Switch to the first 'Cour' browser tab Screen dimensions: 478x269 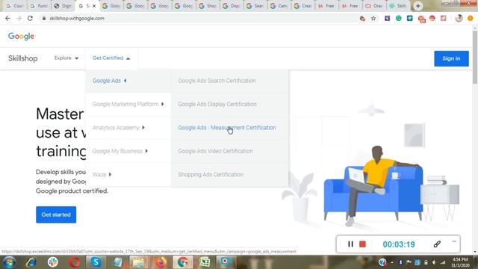tap(15, 6)
